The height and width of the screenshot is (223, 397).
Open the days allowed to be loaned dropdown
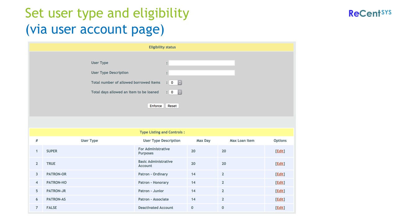pos(176,92)
